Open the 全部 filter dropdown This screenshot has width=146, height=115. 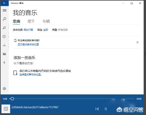point(46,30)
